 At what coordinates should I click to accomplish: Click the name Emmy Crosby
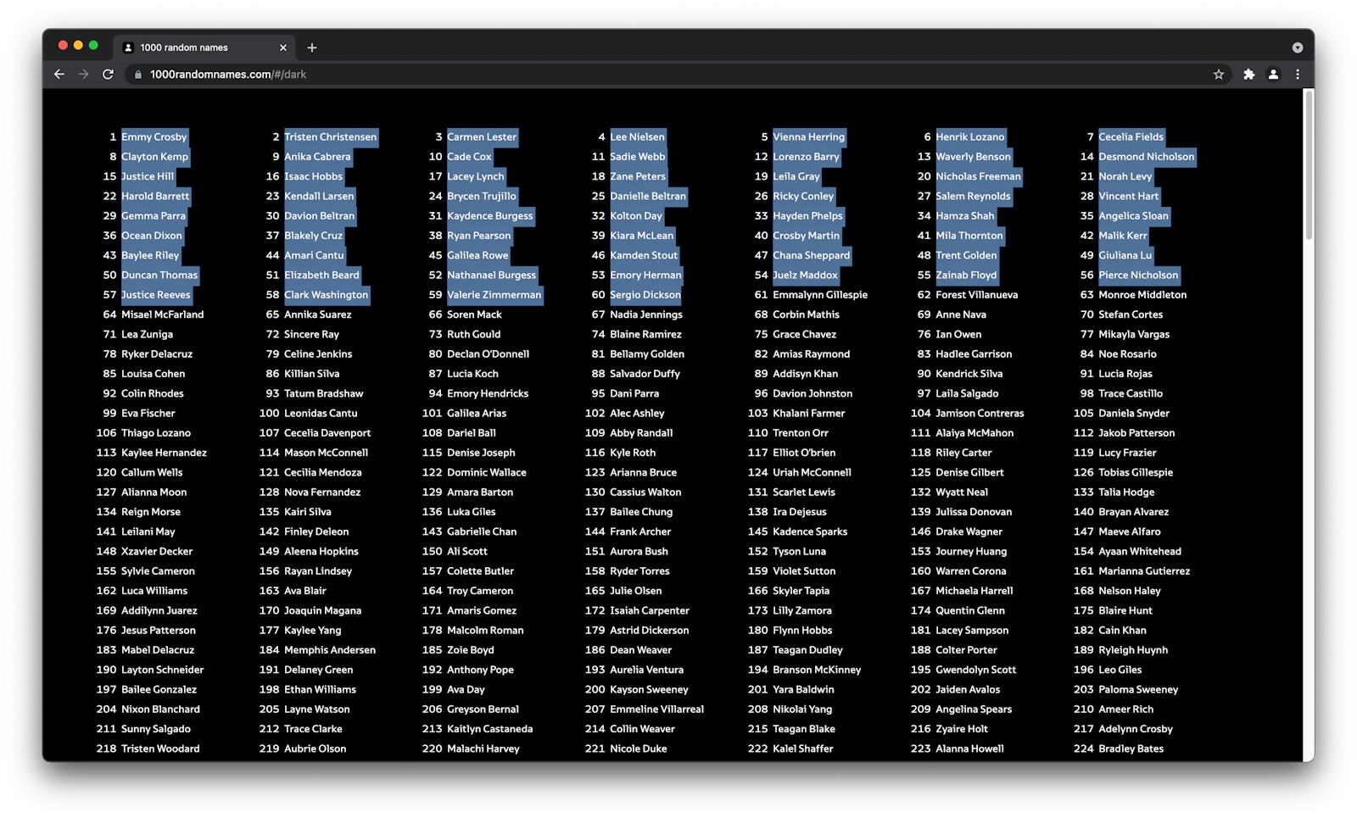(154, 137)
